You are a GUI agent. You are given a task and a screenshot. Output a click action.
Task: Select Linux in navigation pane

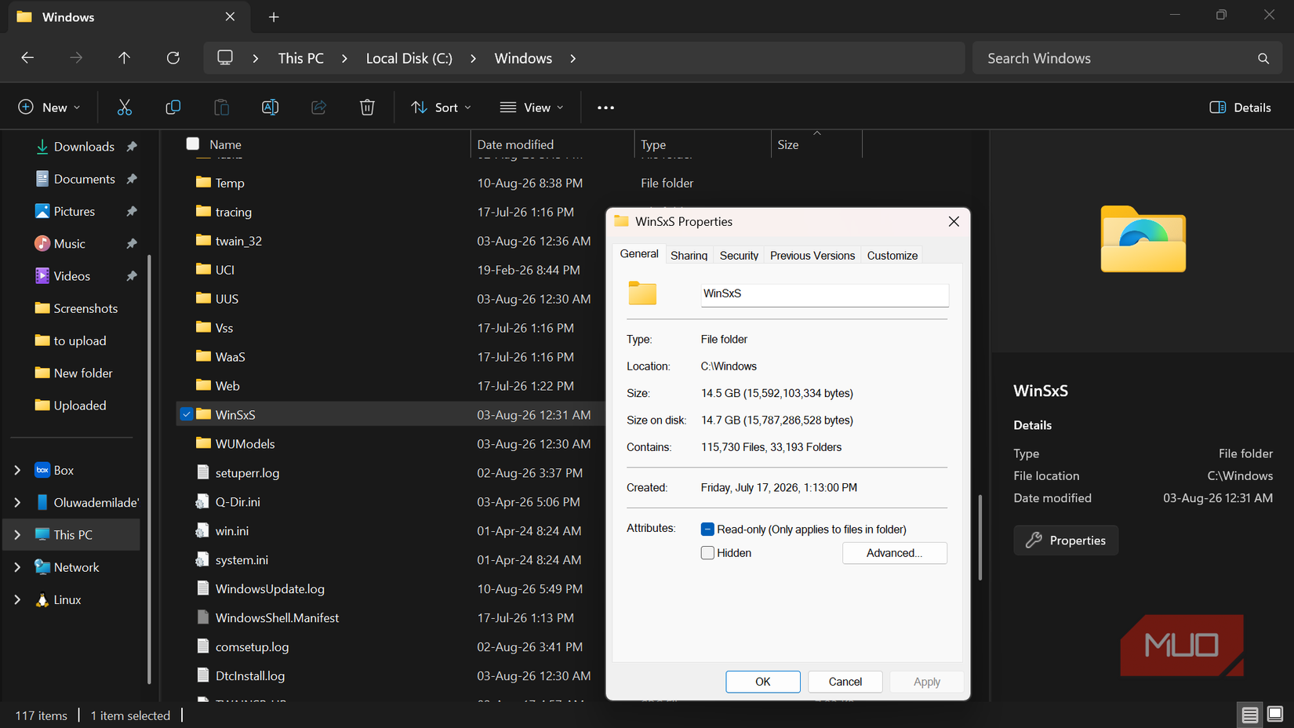pos(67,600)
